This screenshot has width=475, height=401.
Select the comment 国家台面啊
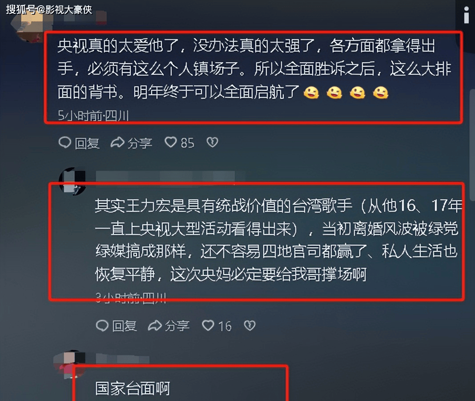133,389
